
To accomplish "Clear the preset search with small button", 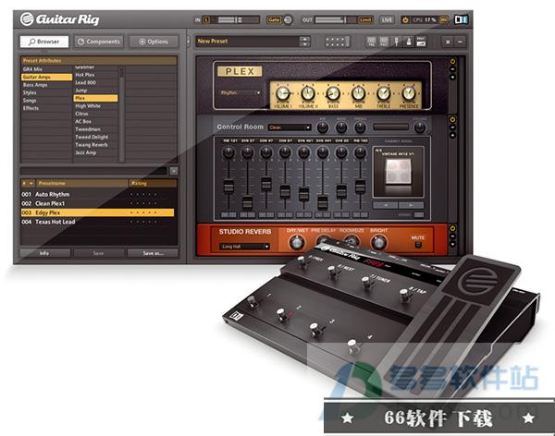I will 174,171.
